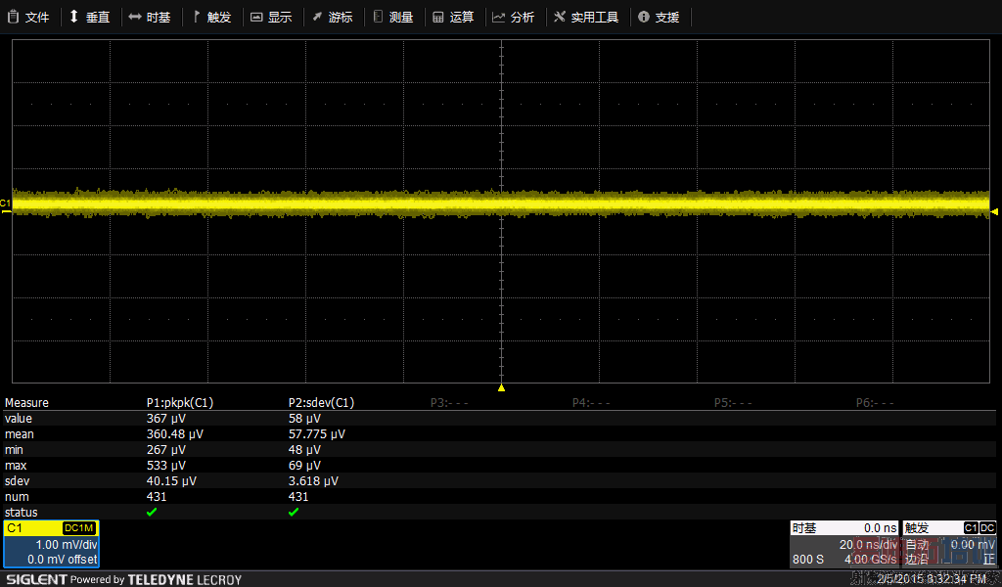This screenshot has width=1002, height=587.
Task: Click the empty P4 measurement slot
Action: coord(591,403)
